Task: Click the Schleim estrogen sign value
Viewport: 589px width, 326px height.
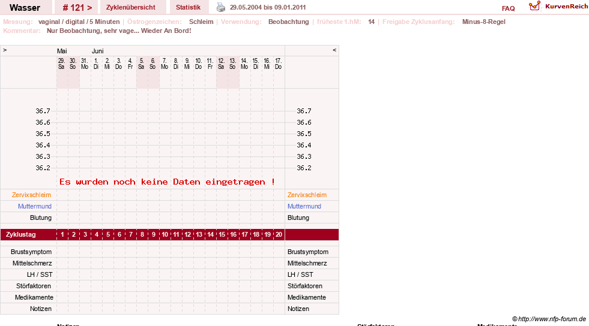Action: click(201, 22)
